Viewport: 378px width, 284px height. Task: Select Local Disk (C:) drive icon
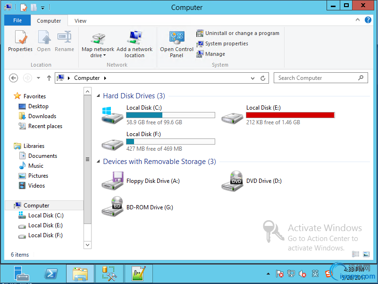coord(112,115)
